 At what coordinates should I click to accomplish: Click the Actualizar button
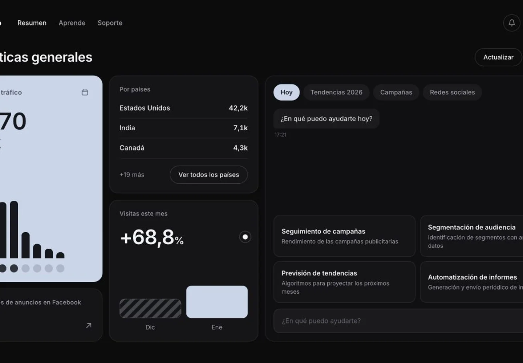point(498,57)
